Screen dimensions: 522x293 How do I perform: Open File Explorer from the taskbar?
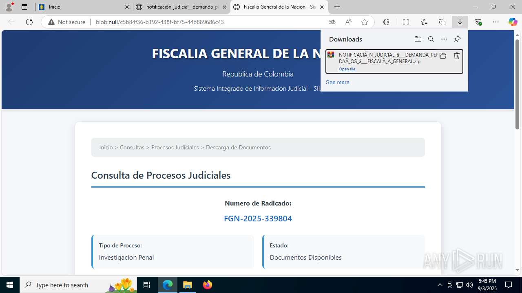click(x=188, y=285)
